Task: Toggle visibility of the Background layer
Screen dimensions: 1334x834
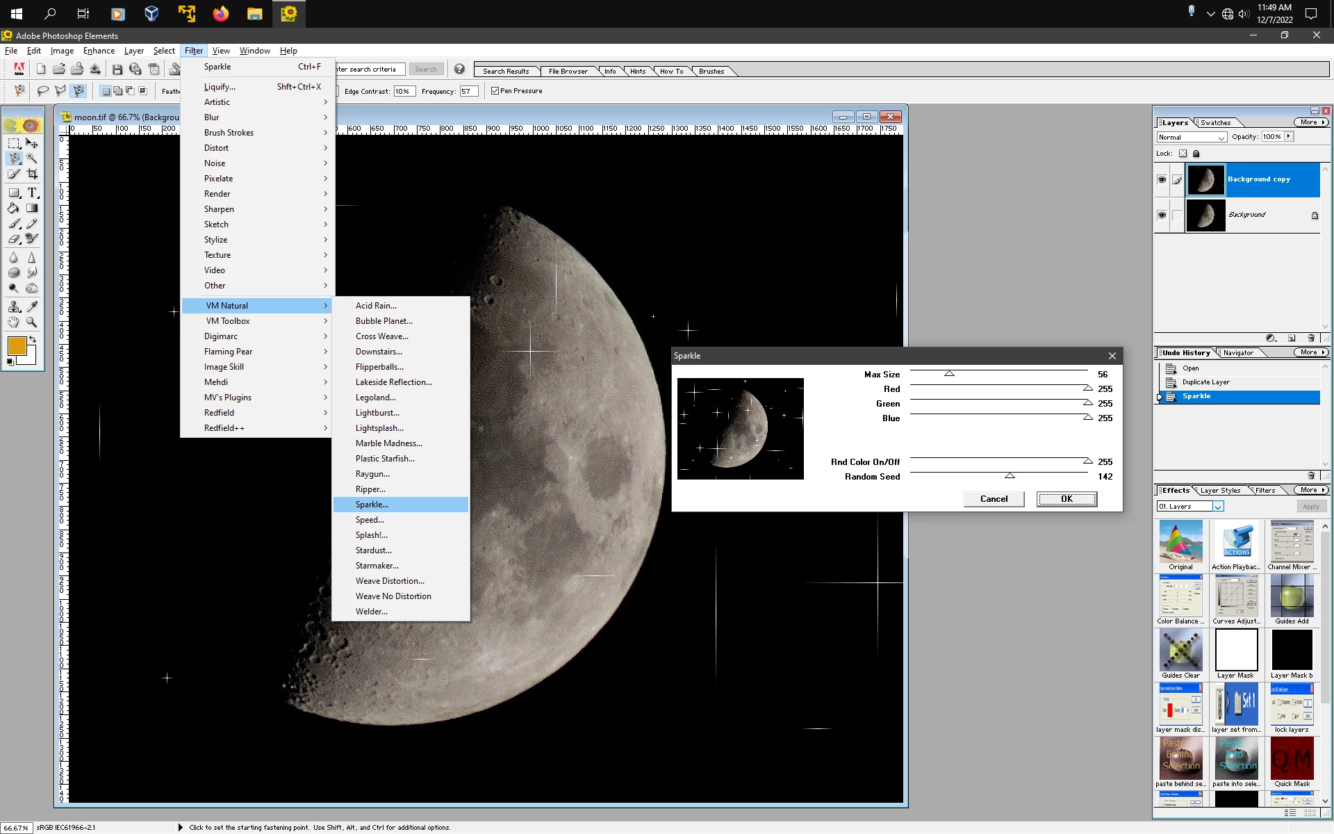Action: coord(1162,215)
